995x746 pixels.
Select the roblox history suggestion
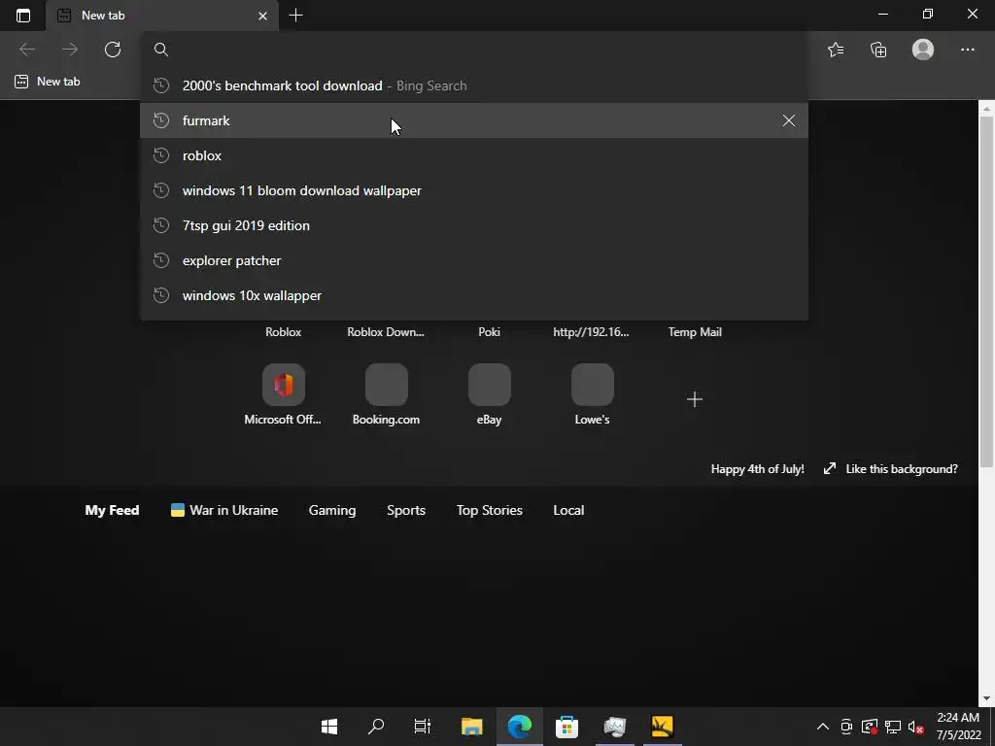[x=474, y=155]
